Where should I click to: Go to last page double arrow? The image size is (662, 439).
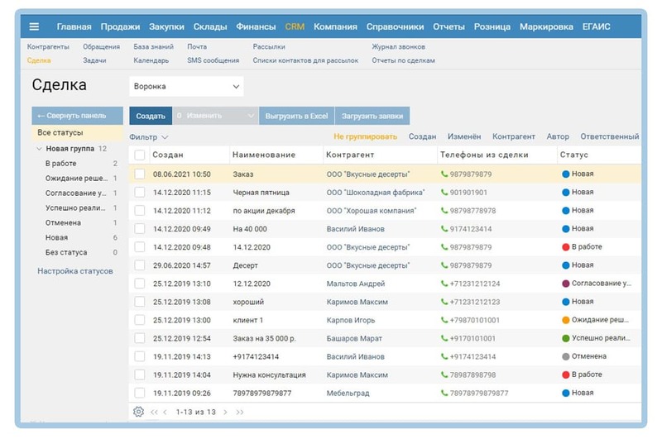240,412
